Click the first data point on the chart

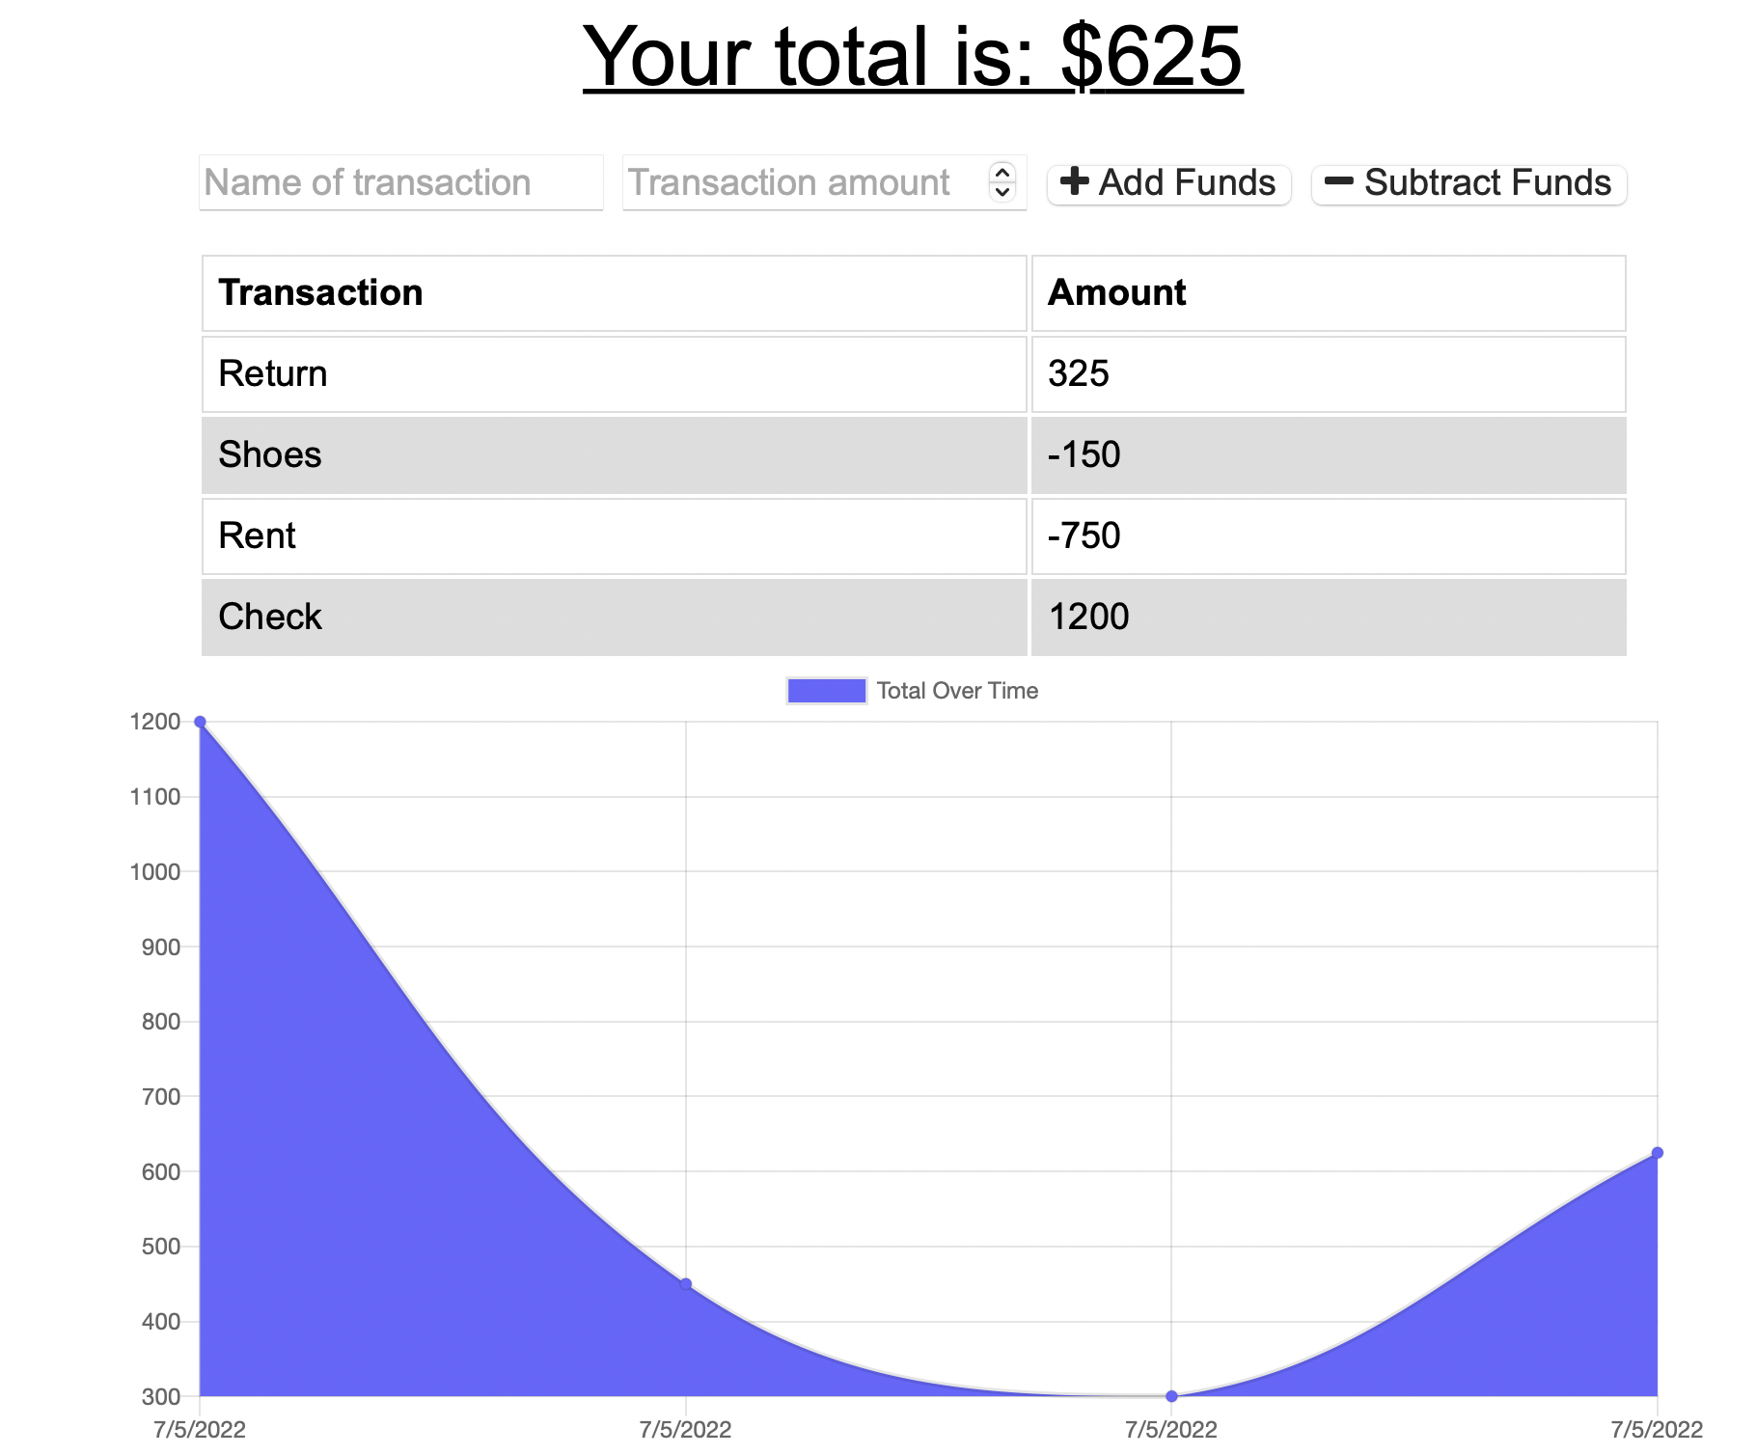coord(200,721)
